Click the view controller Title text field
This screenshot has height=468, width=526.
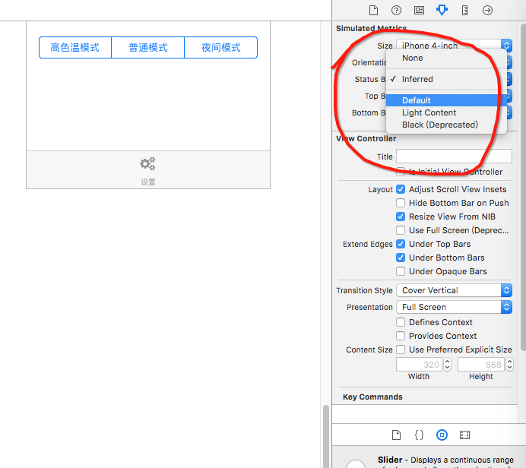454,157
